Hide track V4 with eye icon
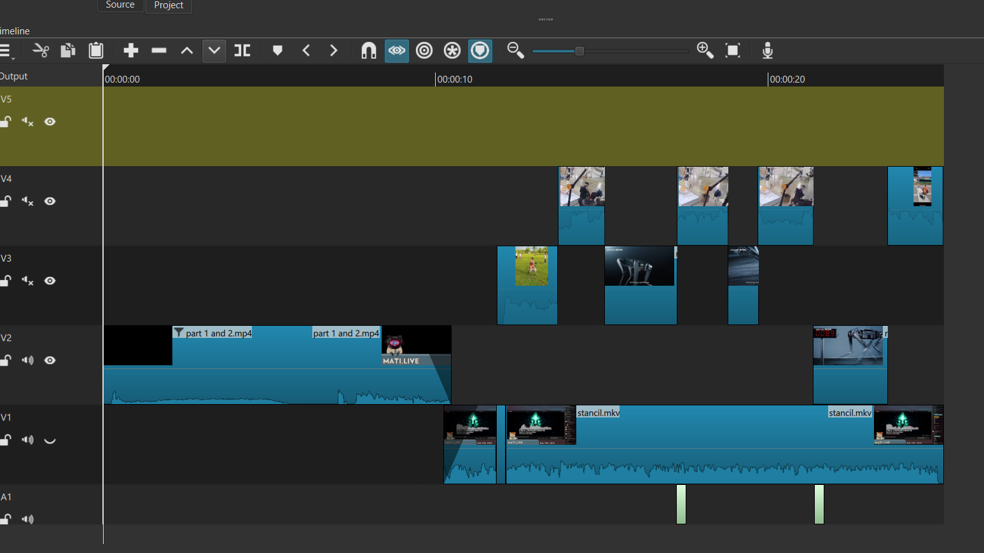Viewport: 984px width, 553px height. pos(50,201)
